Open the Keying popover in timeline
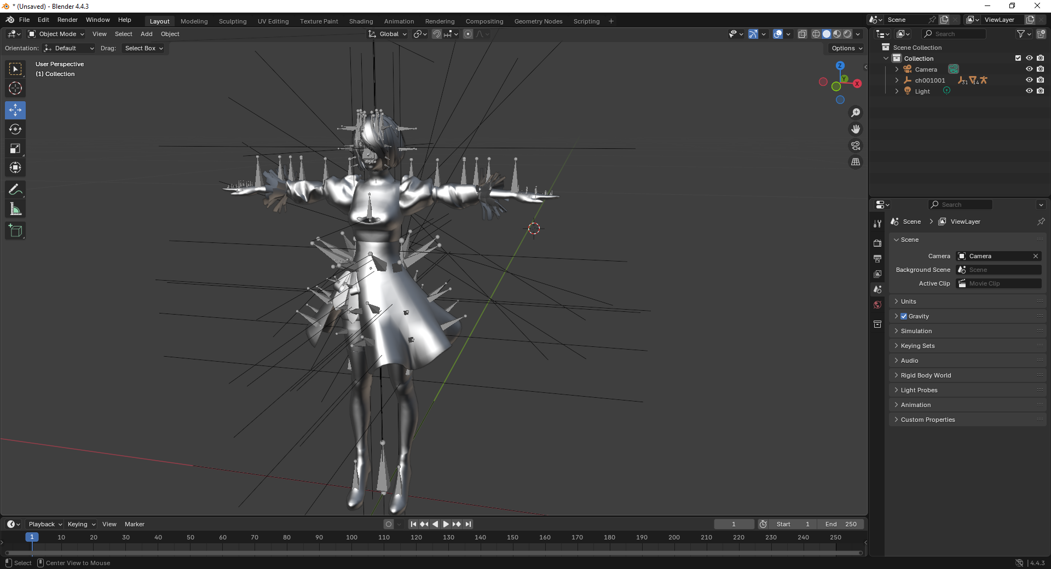 (81, 524)
